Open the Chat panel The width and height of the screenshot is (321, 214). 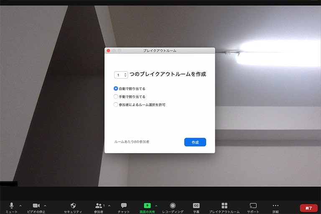[124, 207]
